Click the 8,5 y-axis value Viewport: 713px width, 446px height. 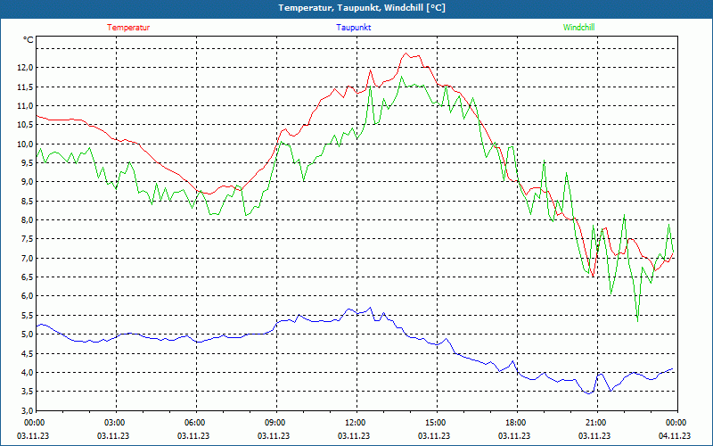coord(27,202)
